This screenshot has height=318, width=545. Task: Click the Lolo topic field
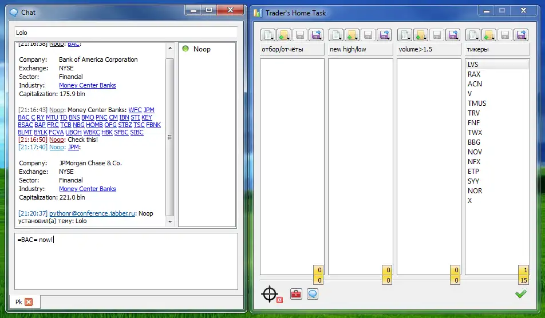pos(126,33)
